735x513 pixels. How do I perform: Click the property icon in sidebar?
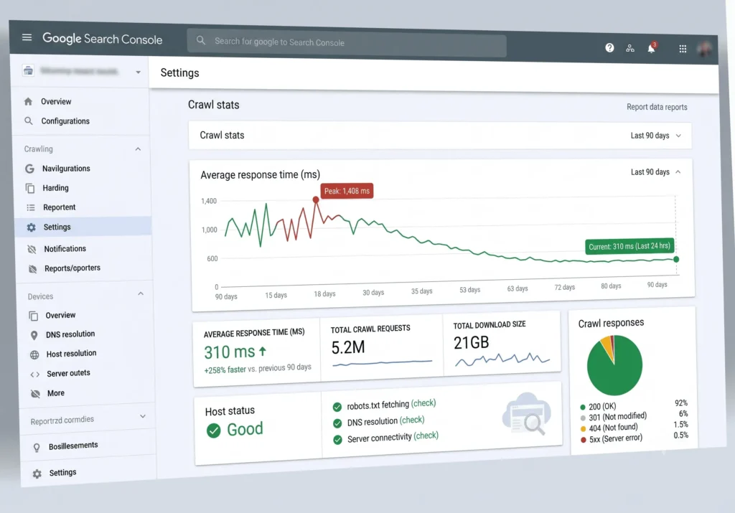tap(28, 71)
